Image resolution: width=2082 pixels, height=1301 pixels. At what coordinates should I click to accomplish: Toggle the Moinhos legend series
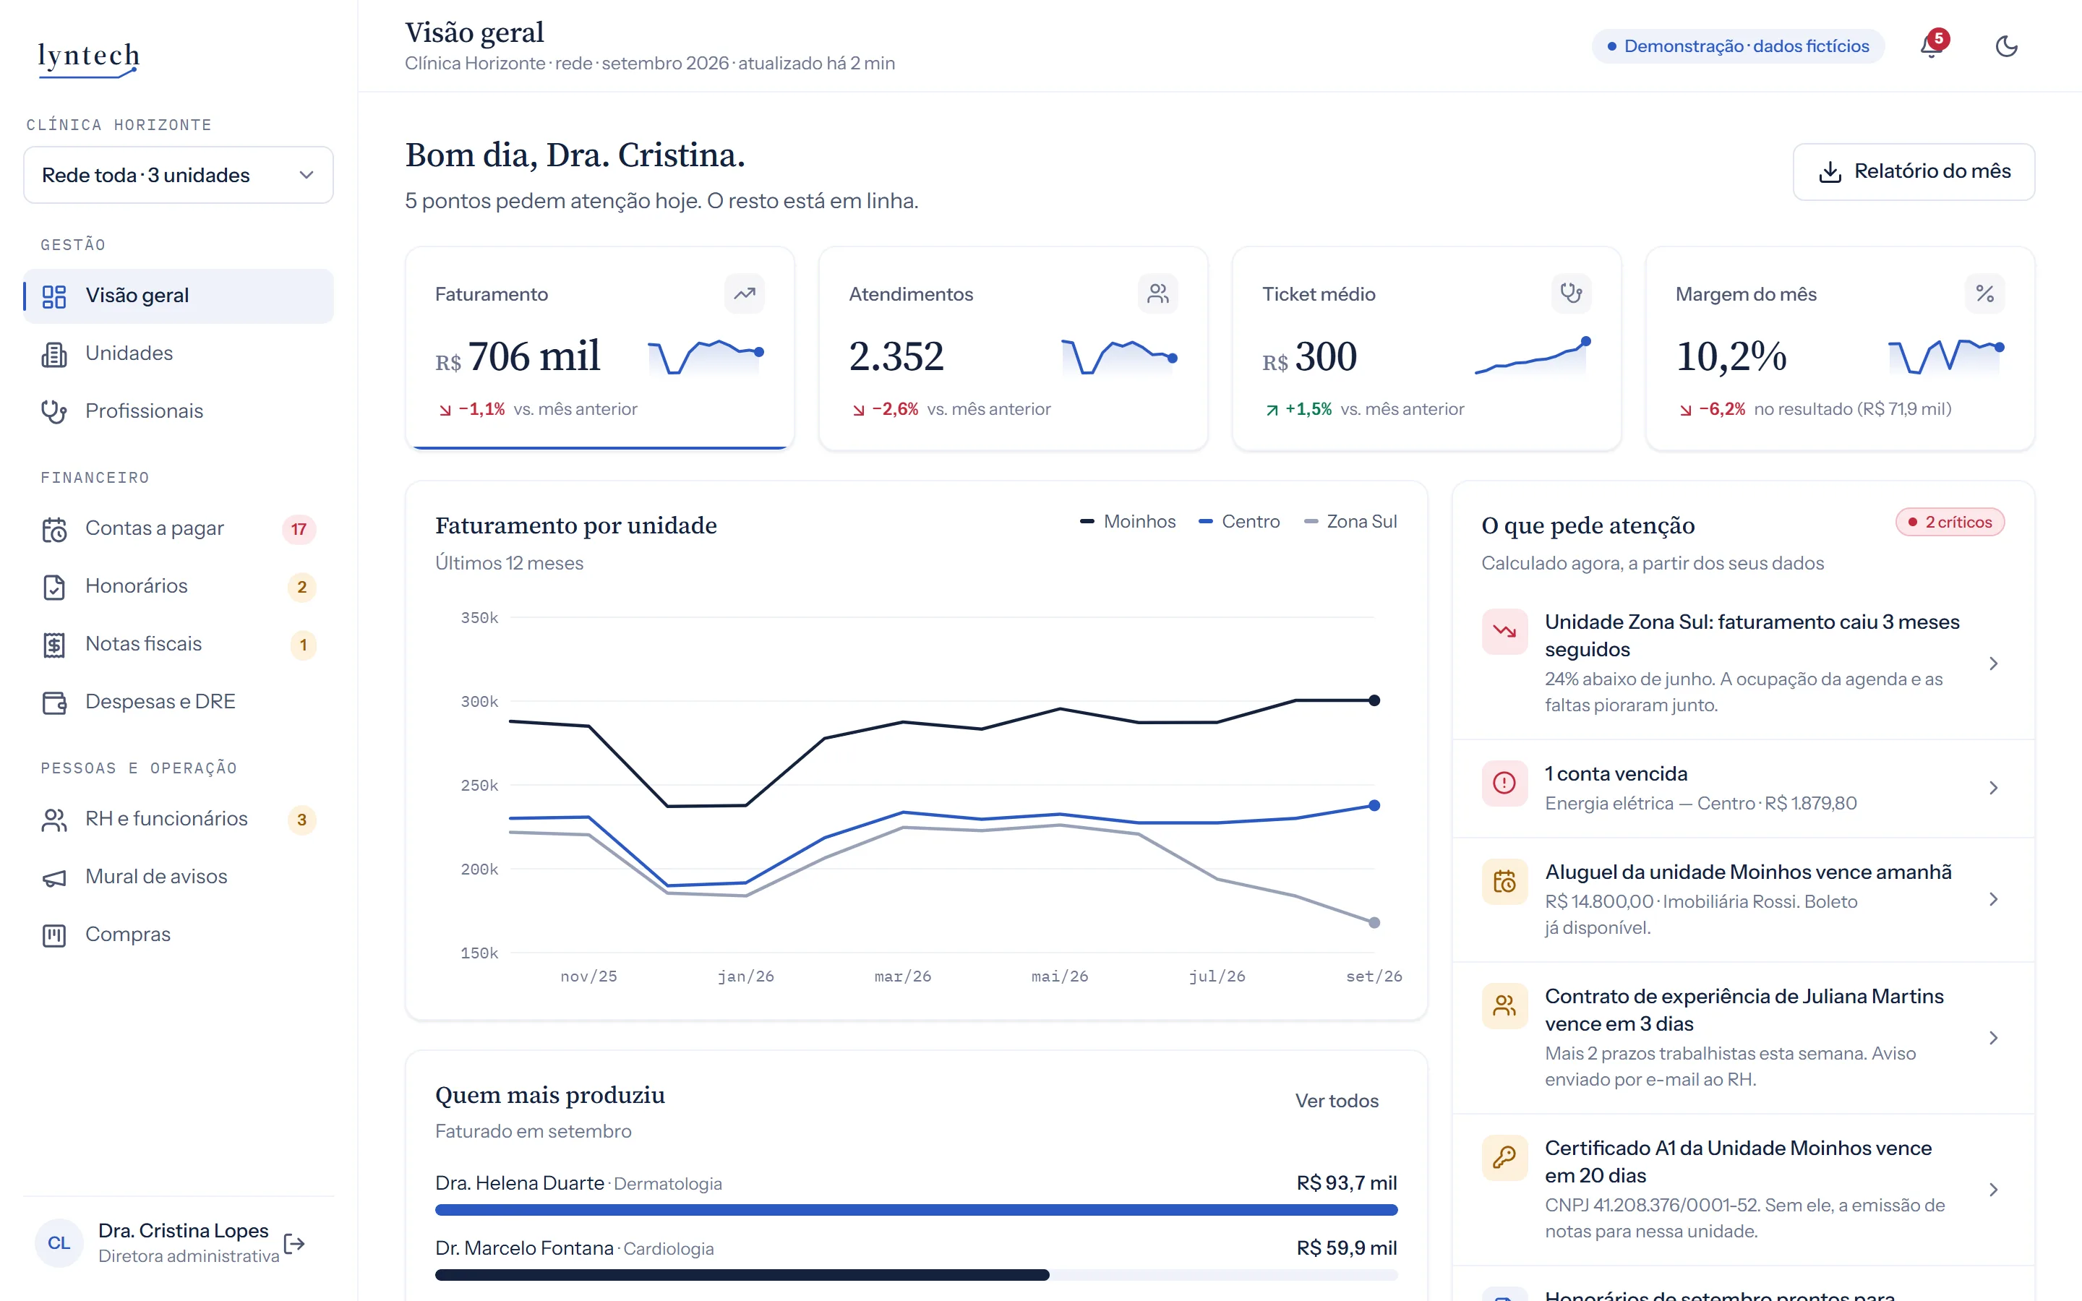coord(1127,521)
